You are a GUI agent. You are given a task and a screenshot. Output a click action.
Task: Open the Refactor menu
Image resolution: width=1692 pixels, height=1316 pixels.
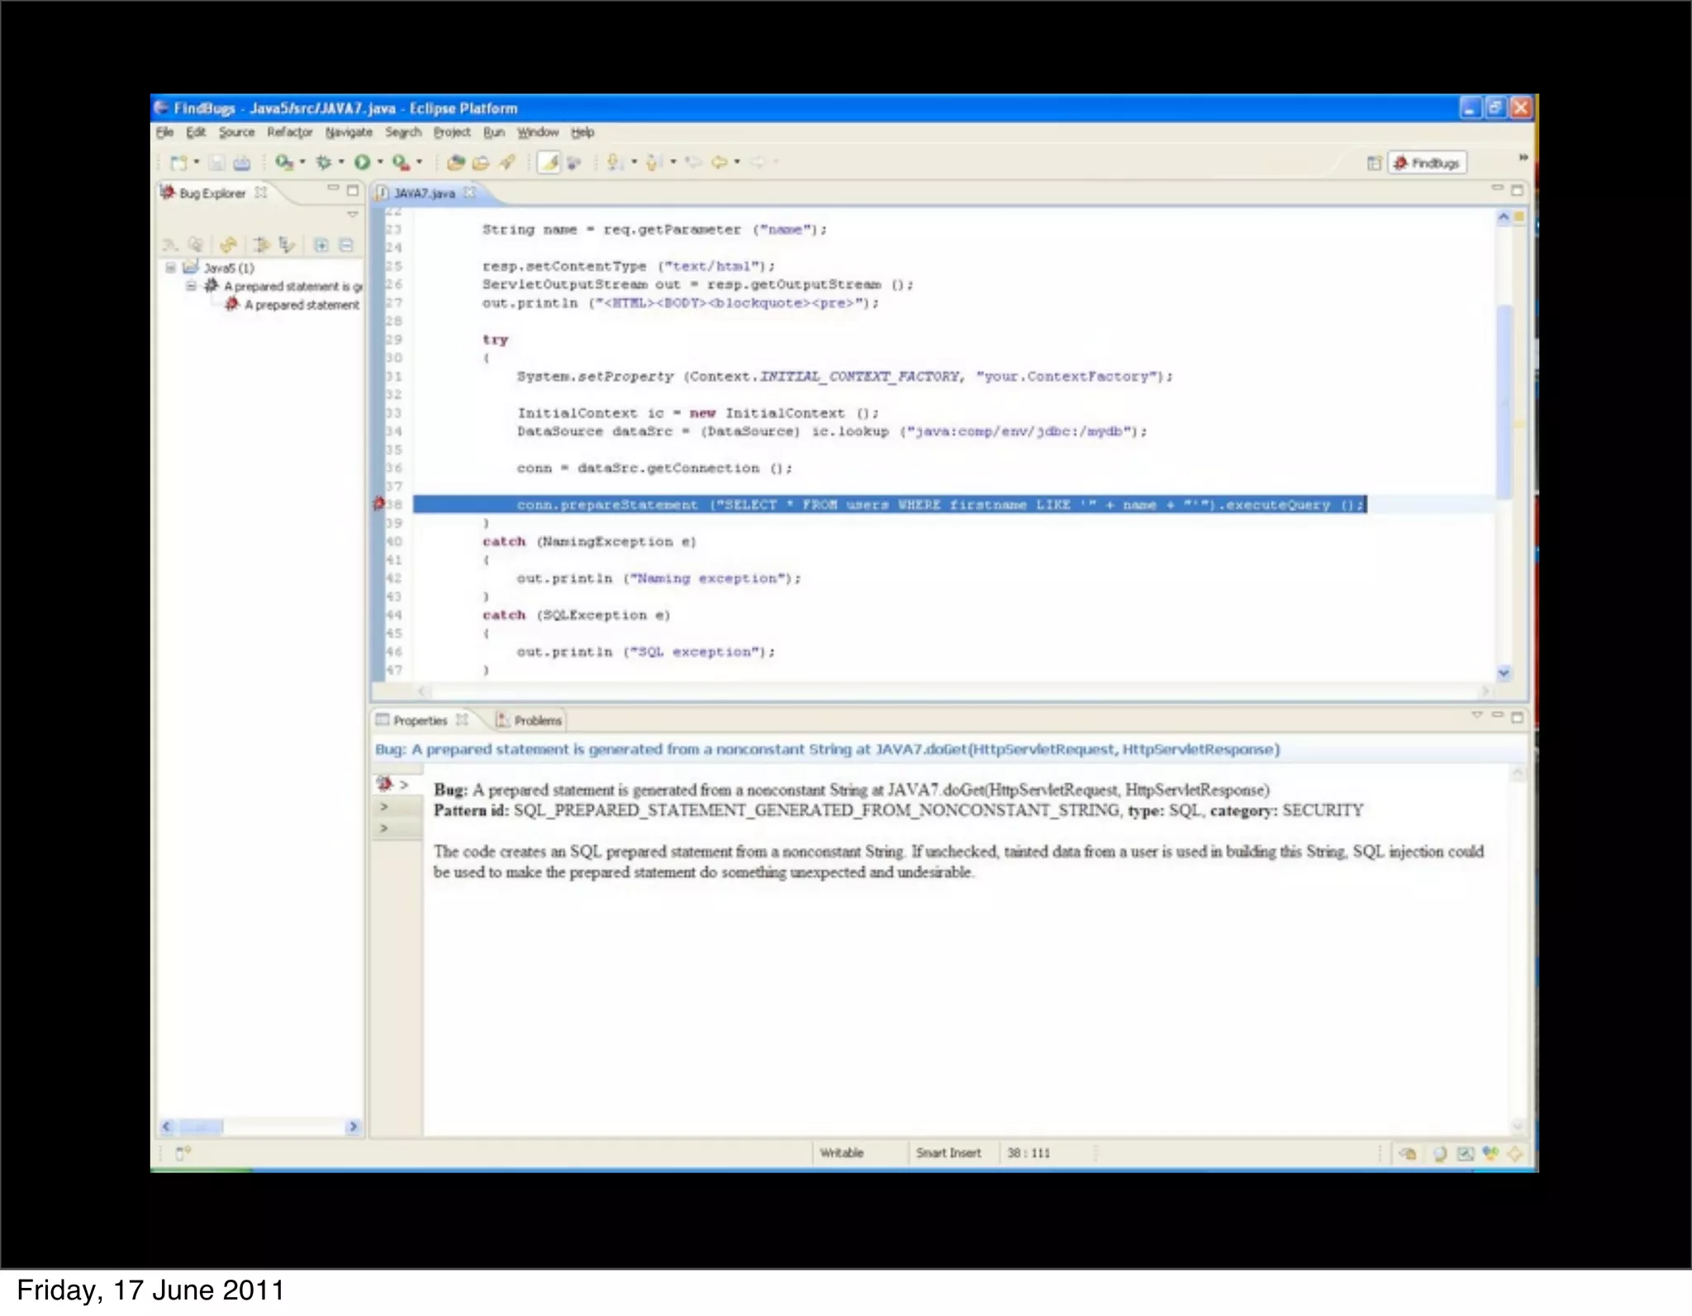(289, 132)
